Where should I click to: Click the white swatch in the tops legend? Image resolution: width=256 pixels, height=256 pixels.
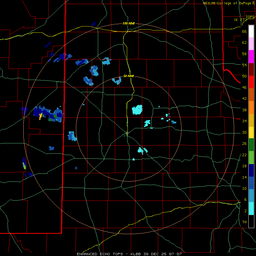251,31
